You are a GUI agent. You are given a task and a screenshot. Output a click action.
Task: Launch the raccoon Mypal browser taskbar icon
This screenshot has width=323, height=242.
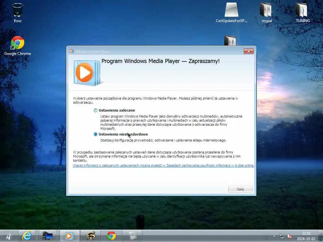[91, 236]
